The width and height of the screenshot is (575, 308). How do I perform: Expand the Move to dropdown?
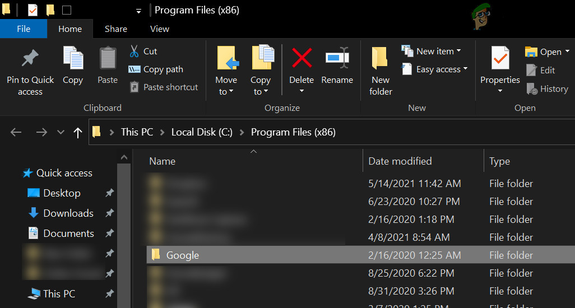pos(226,92)
